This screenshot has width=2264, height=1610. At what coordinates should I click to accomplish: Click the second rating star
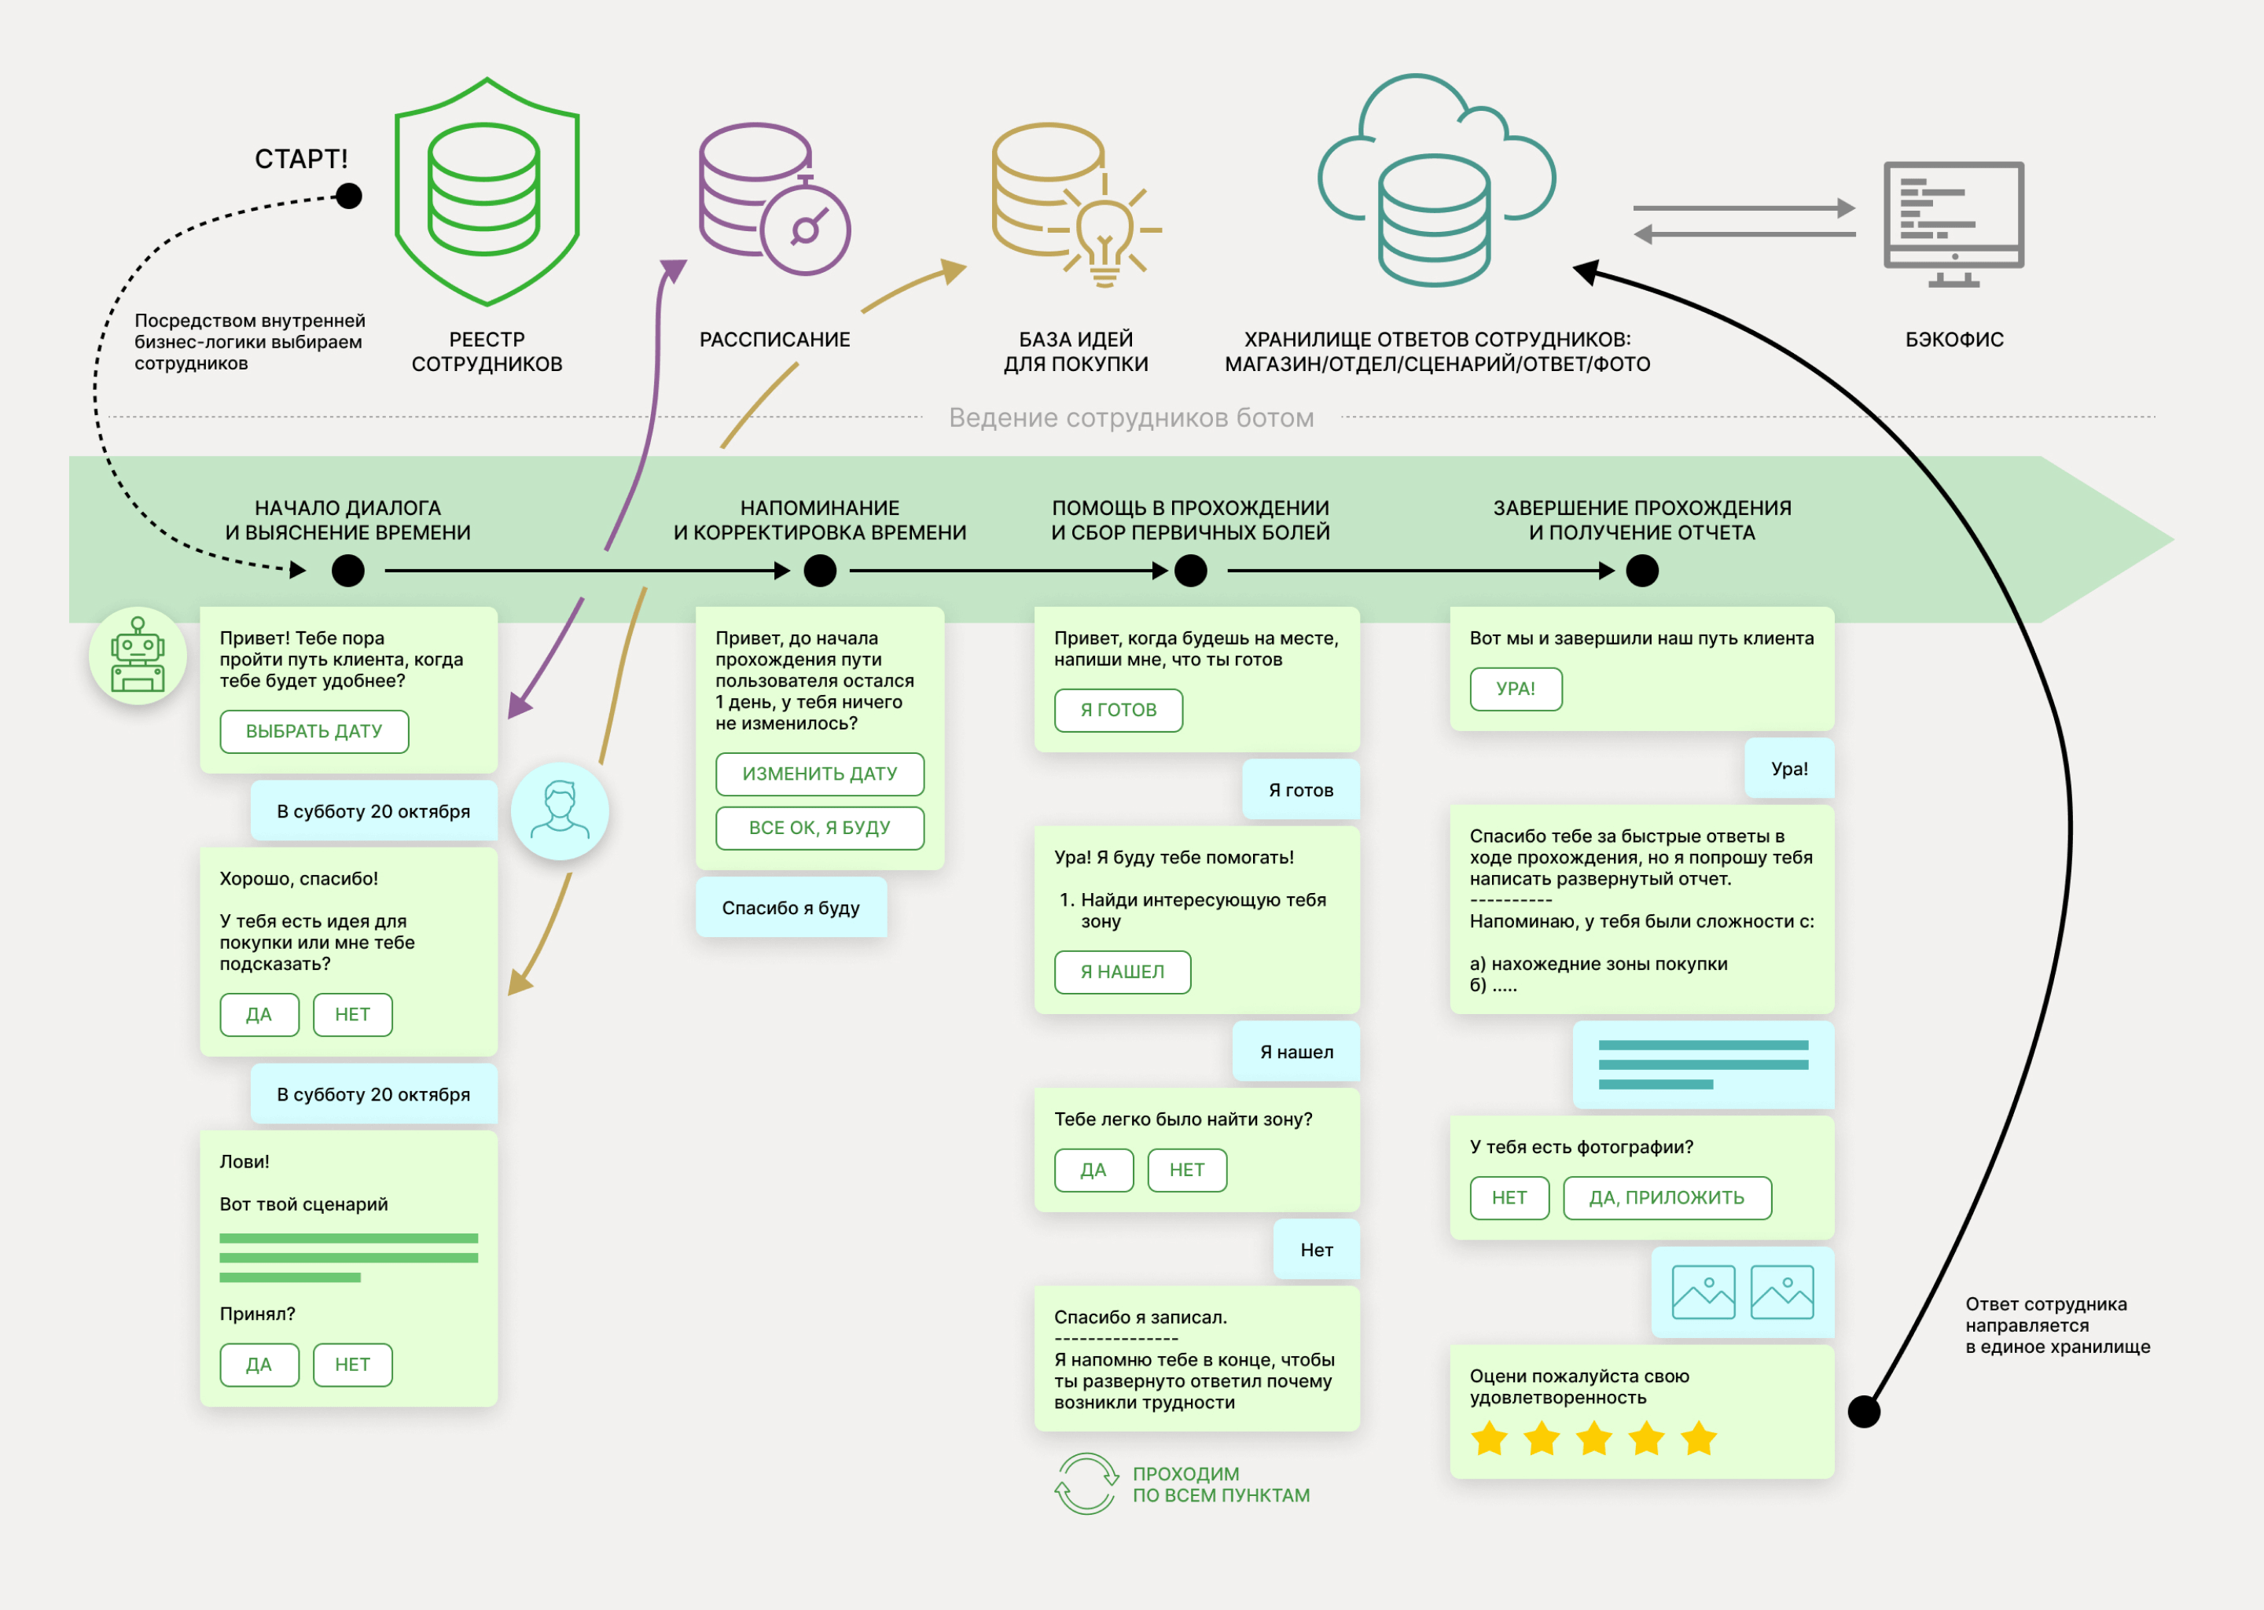(x=1542, y=1438)
